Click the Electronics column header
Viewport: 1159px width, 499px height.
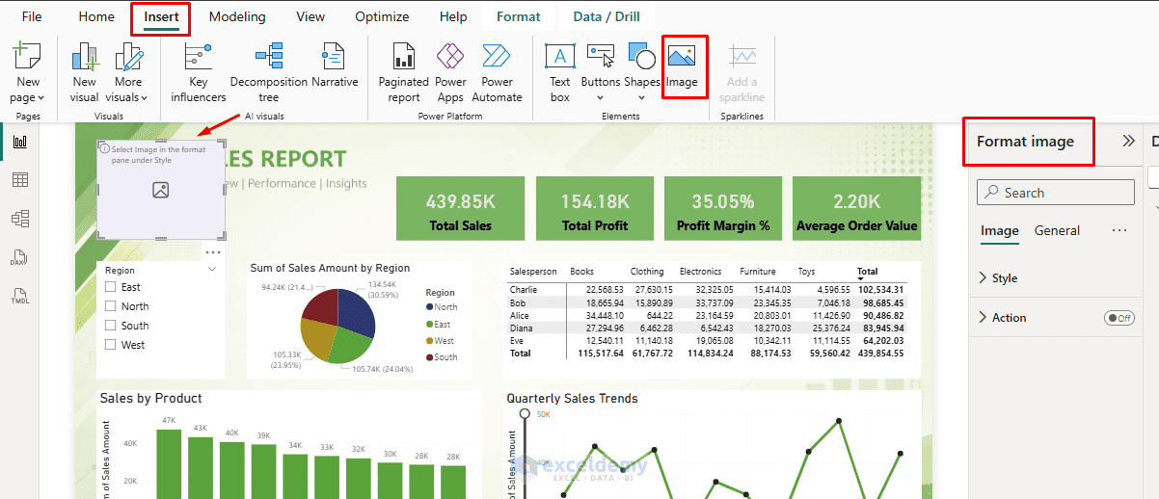click(x=702, y=272)
